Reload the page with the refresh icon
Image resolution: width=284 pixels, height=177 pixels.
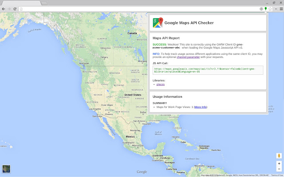pos(15,9)
